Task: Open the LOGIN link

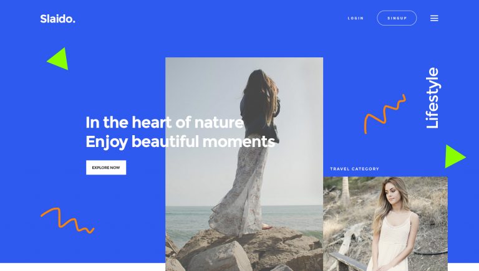Action: coord(356,18)
